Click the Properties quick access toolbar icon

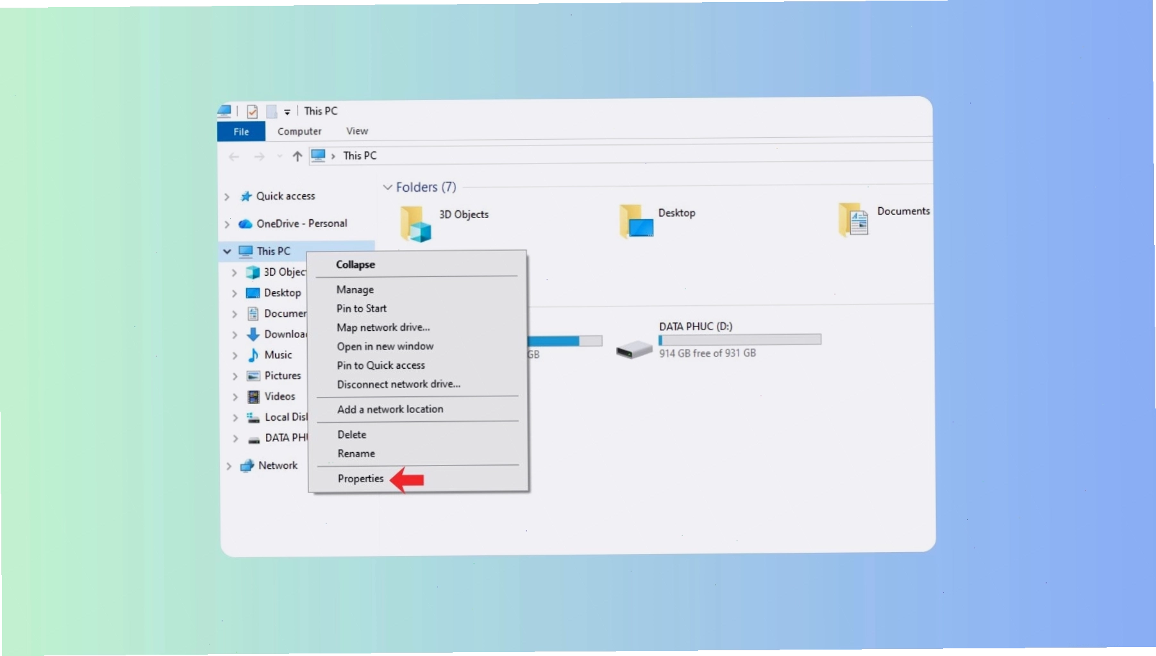pyautogui.click(x=252, y=112)
